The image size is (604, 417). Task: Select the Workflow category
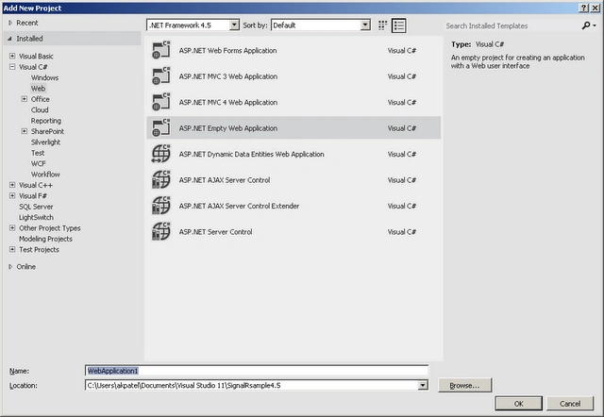45,175
